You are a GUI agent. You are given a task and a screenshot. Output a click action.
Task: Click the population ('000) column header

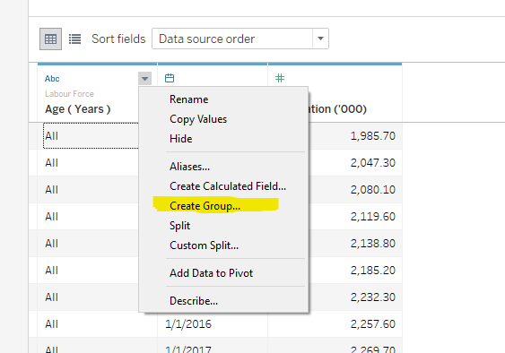pos(337,109)
